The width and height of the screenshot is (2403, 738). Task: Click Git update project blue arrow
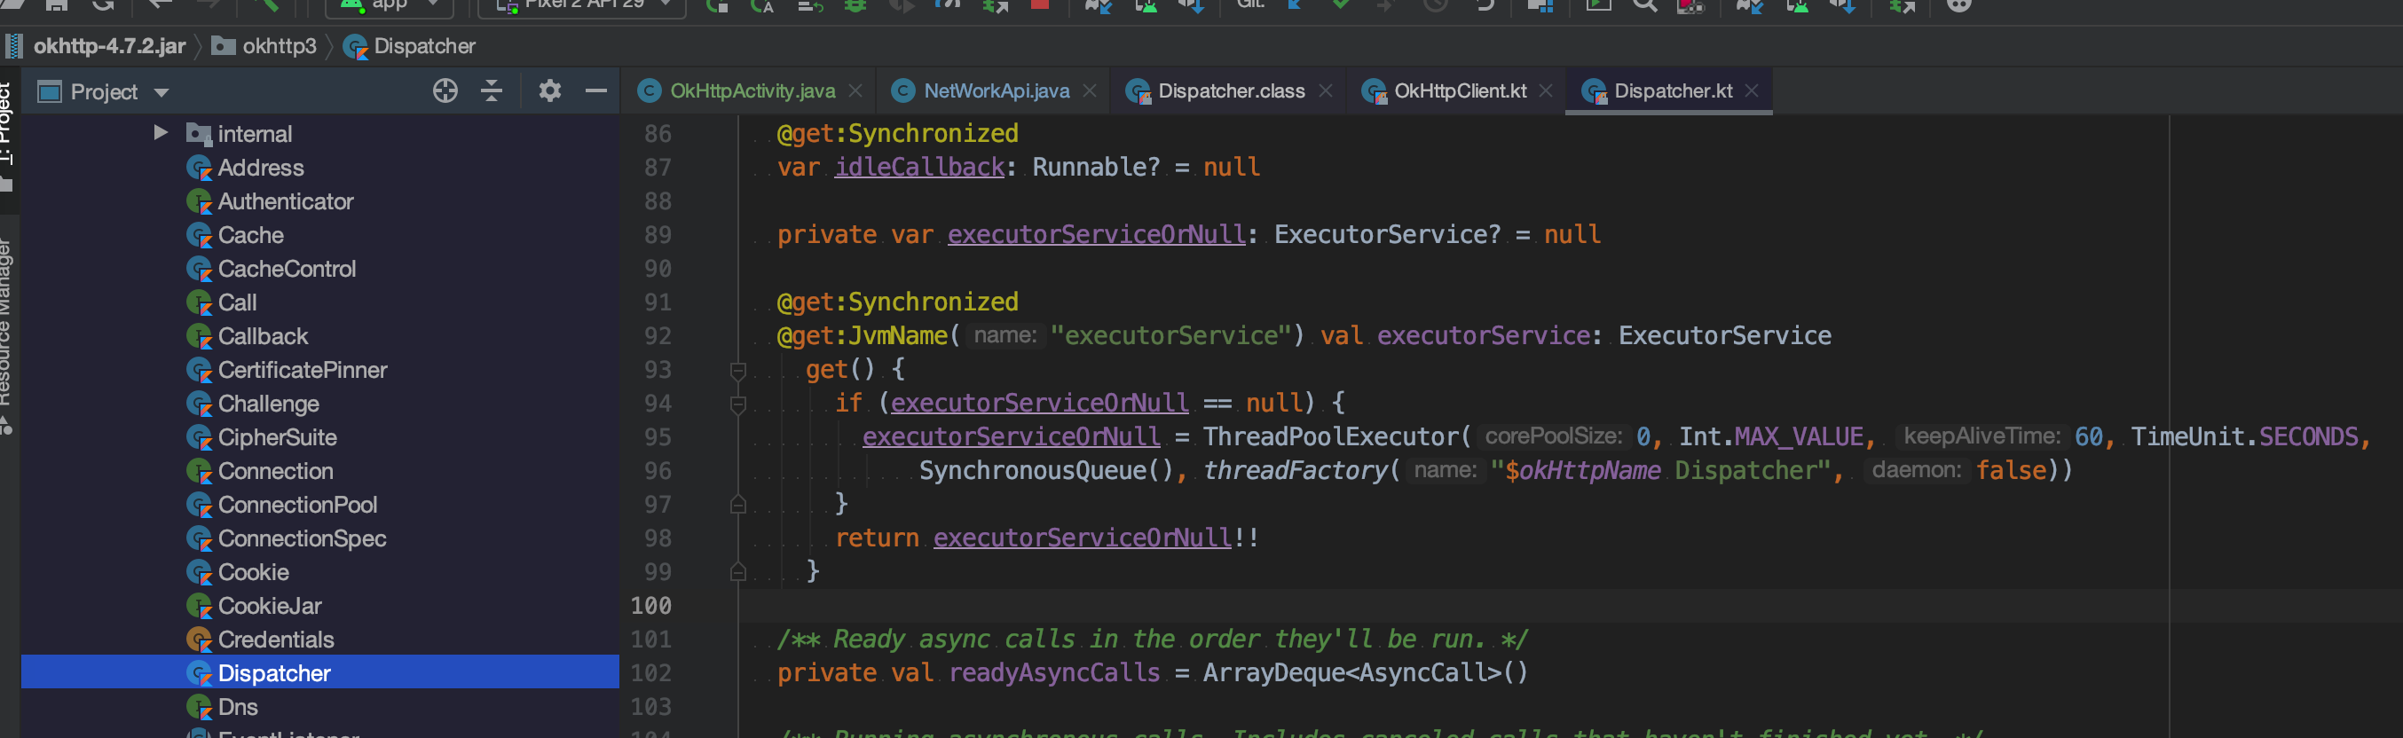tap(1295, 4)
